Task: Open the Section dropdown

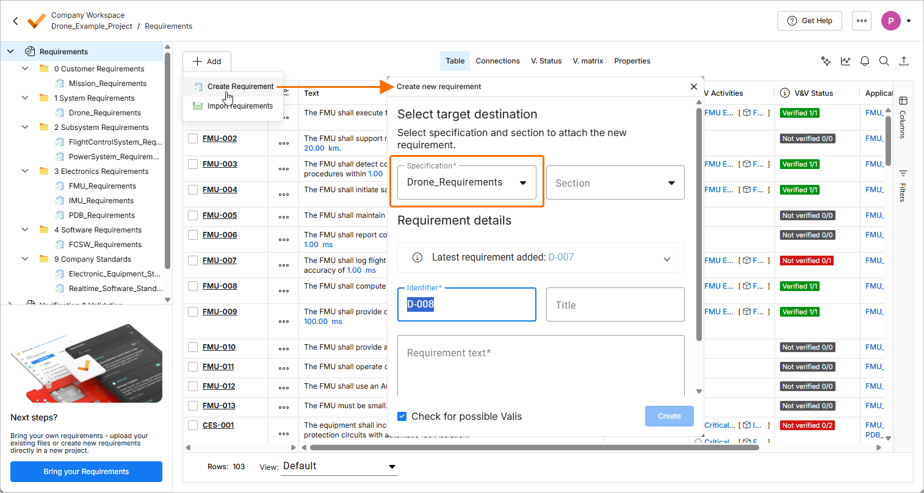Action: 615,182
